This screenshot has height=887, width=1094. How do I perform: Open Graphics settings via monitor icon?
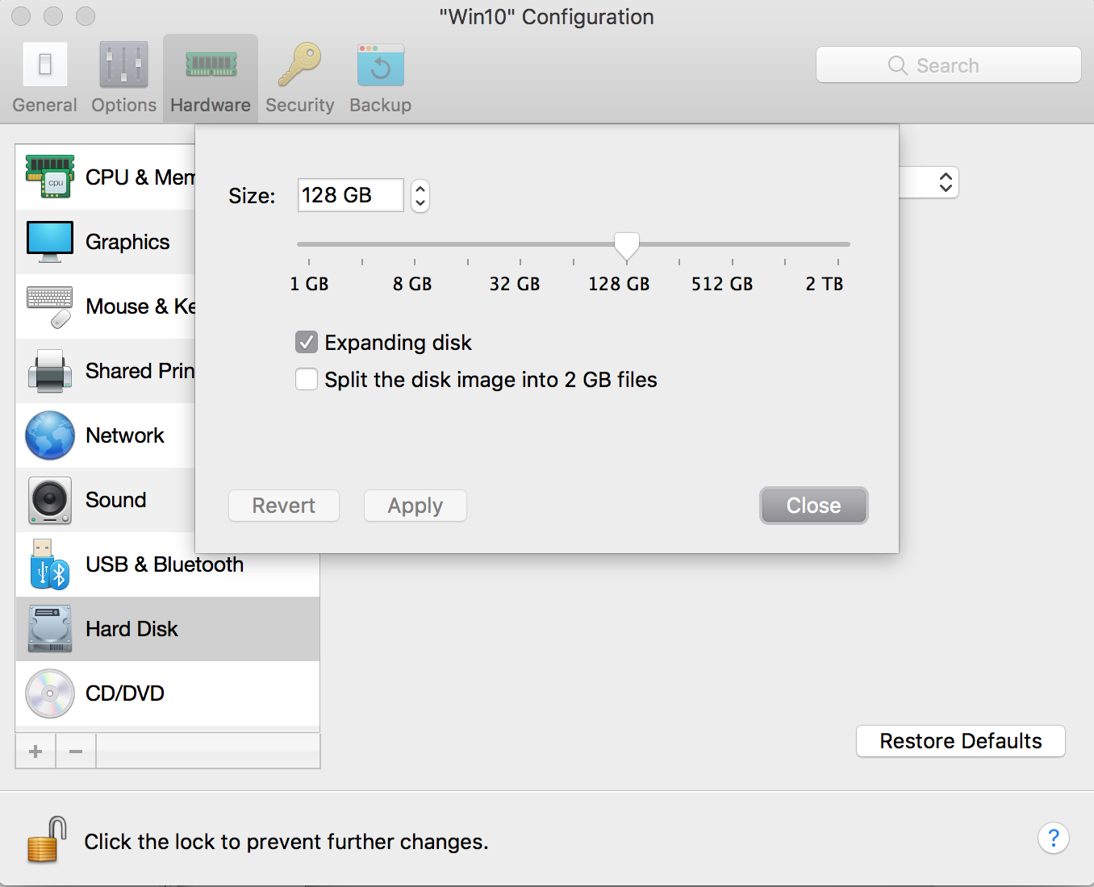point(50,241)
